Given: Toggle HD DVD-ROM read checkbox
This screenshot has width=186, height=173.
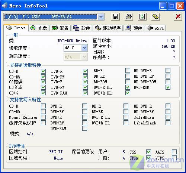Looking at the screenshot, I should pos(168,82).
